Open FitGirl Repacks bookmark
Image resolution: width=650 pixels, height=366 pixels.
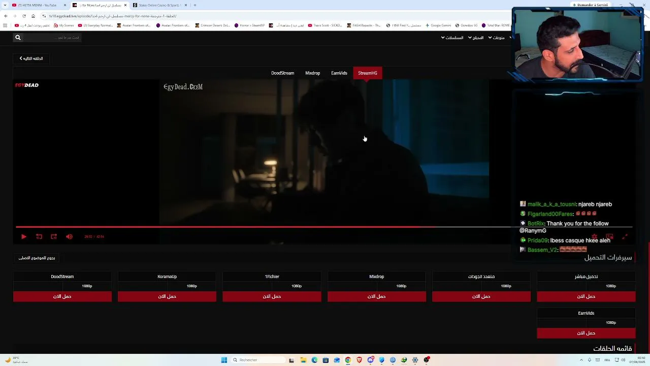click(364, 25)
